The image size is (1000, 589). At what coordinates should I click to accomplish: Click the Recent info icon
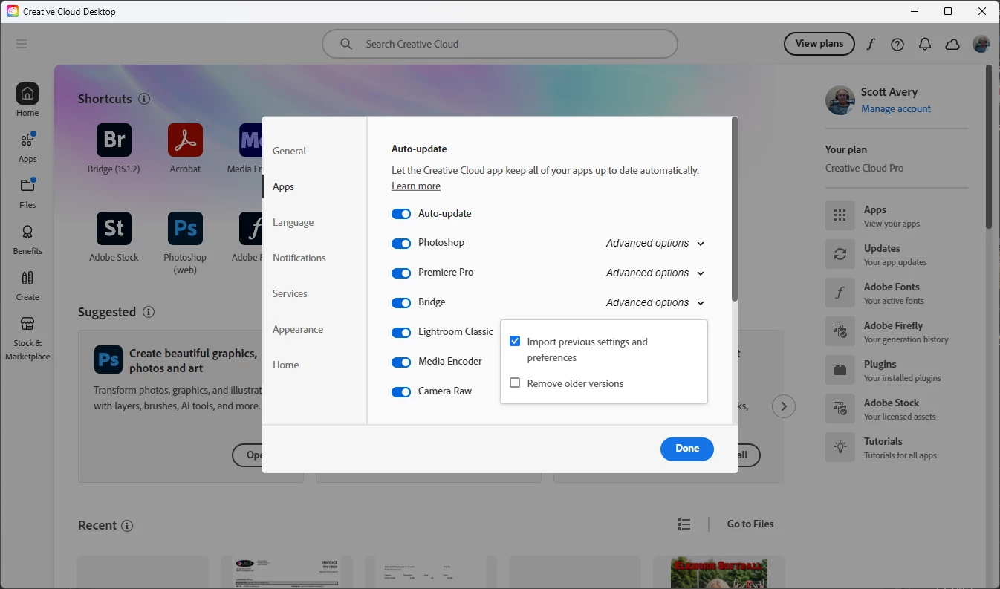127,526
